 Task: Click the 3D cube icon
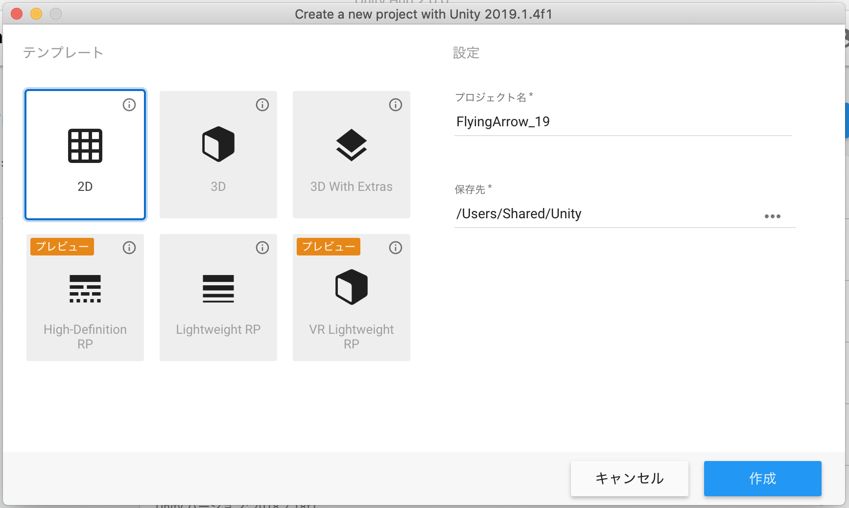(x=218, y=144)
